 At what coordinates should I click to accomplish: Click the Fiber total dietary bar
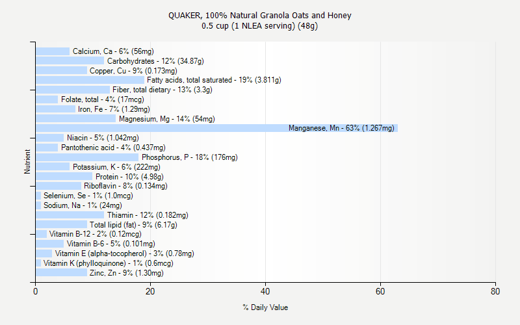[x=73, y=90]
